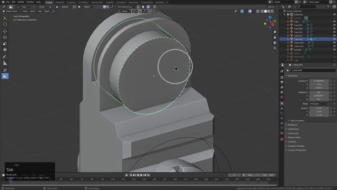Viewport: 337px width, 190px height.
Task: Open the Physics properties tab
Action: pos(282,118)
